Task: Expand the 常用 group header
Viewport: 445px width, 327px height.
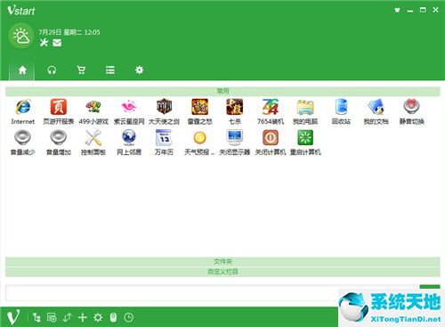Action: (x=222, y=91)
